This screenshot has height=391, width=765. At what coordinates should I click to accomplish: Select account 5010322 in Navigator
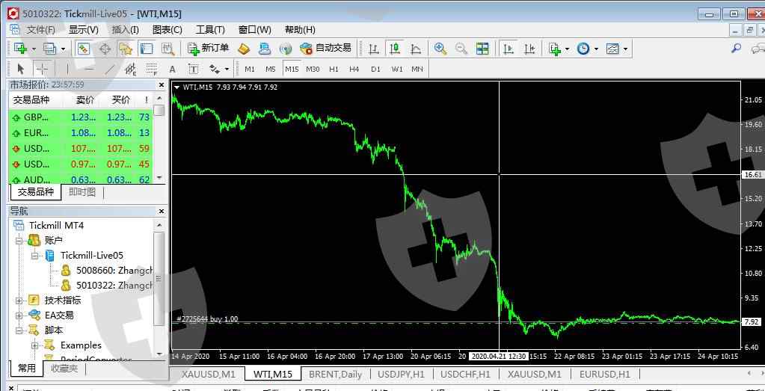[x=114, y=285]
